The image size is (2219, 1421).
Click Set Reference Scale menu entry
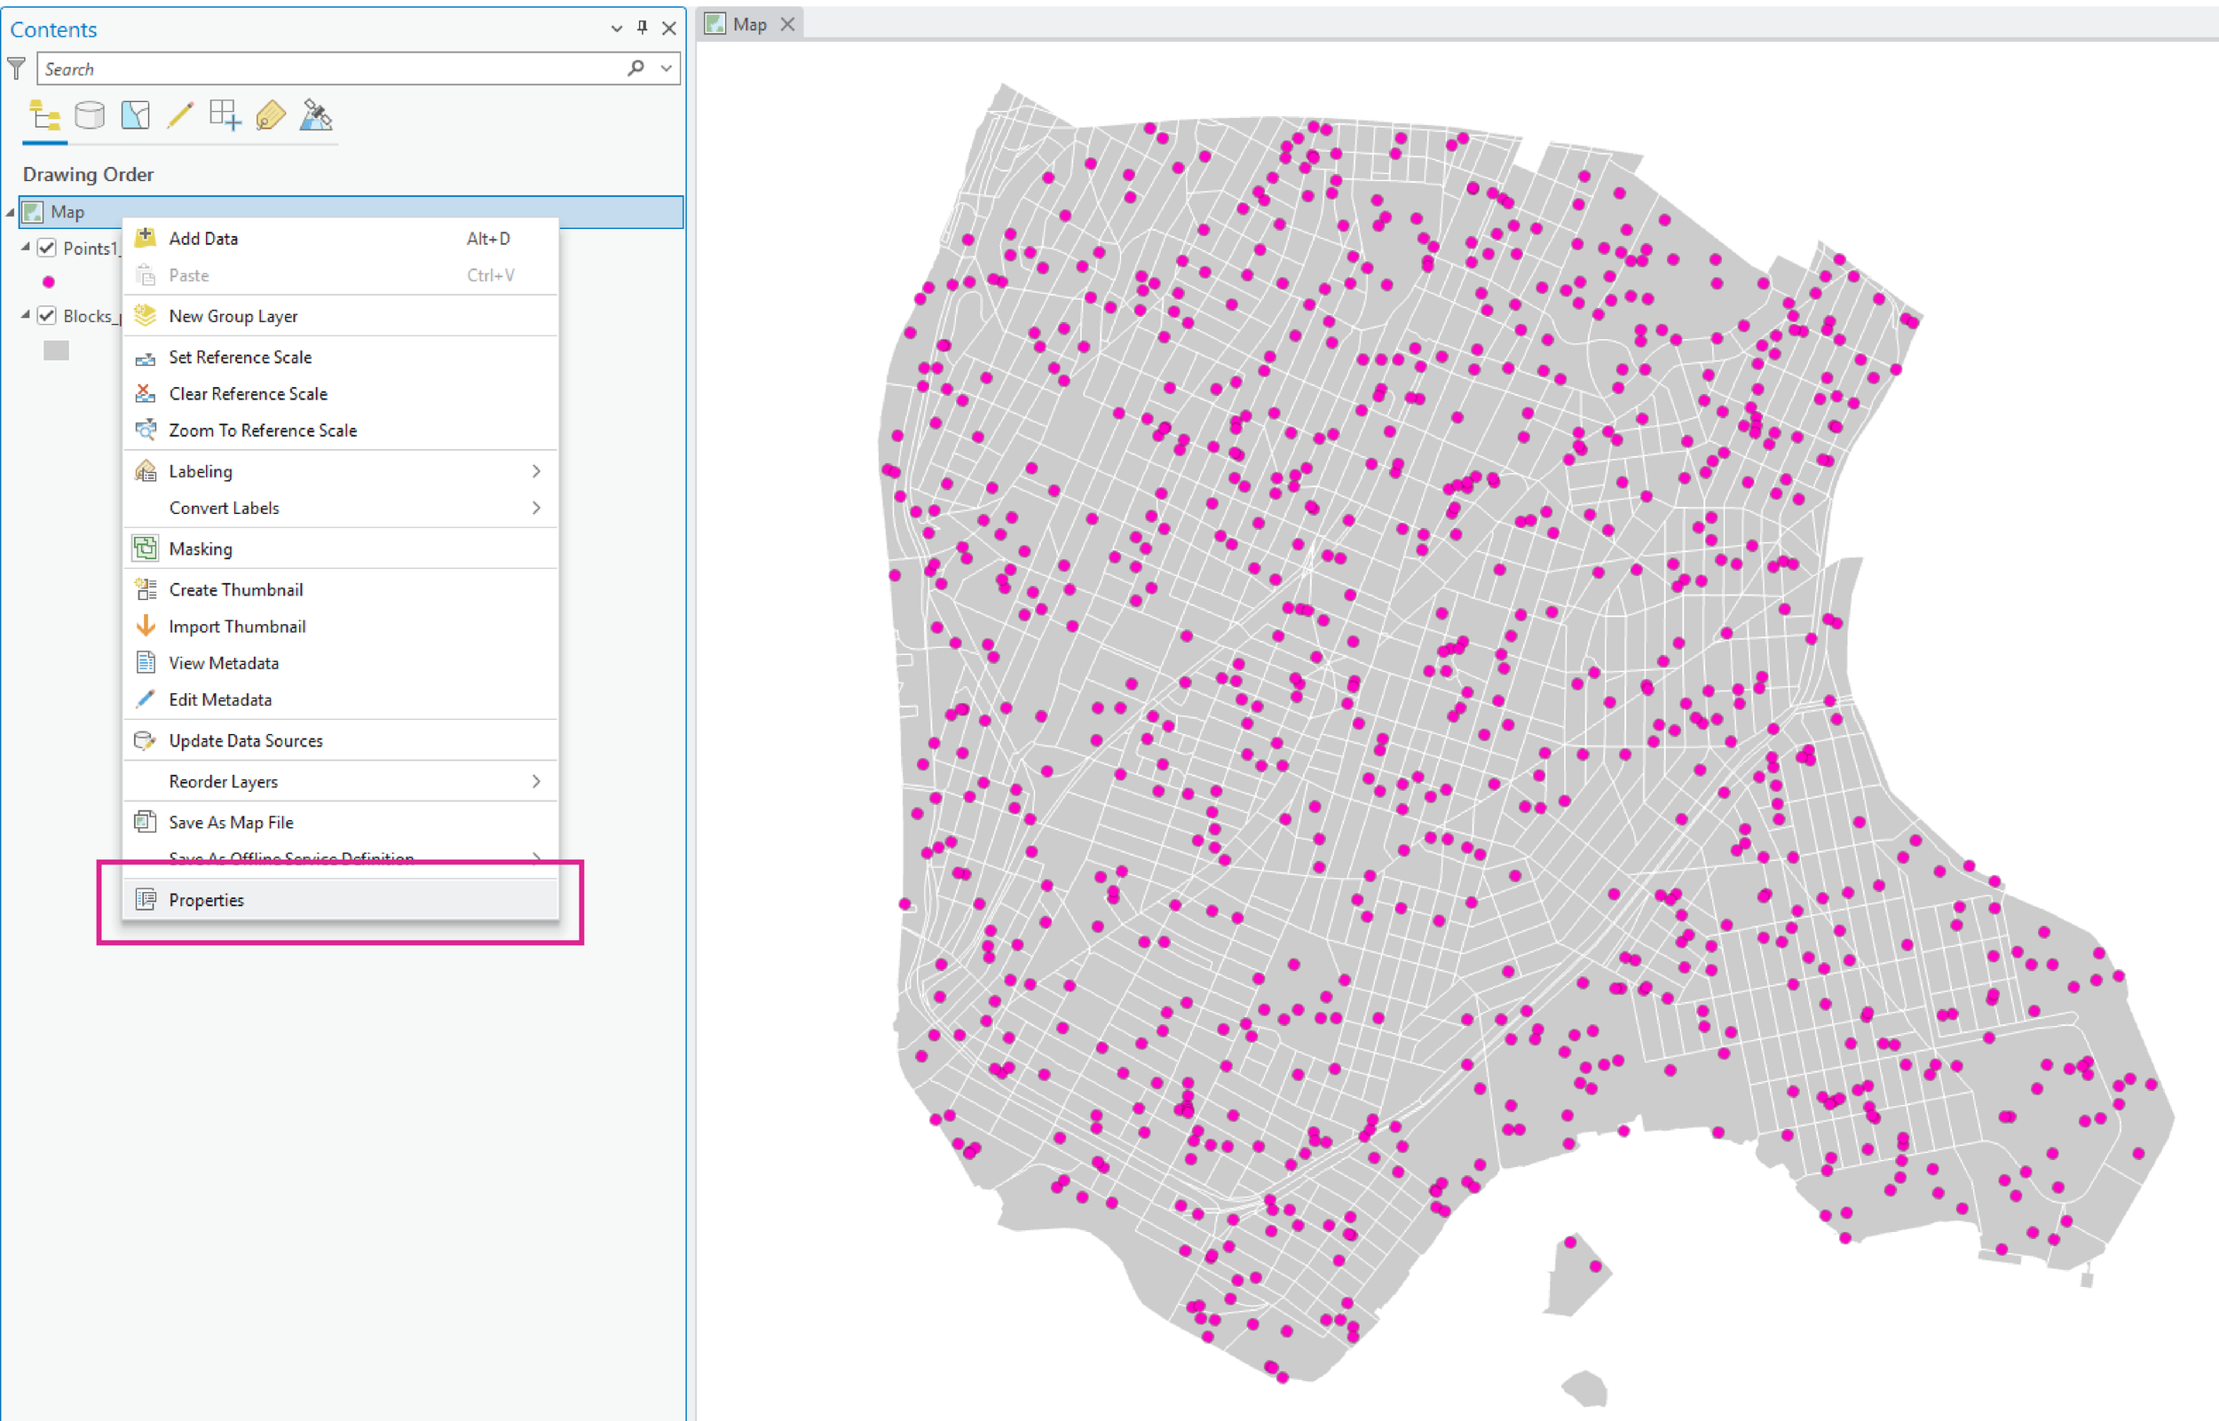pyautogui.click(x=240, y=357)
